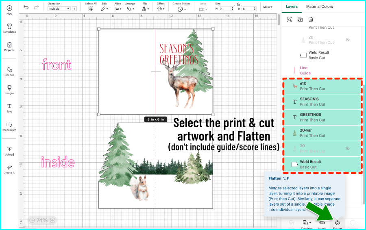Expand the More menu
Screen dimensions: 366x230
268,7
